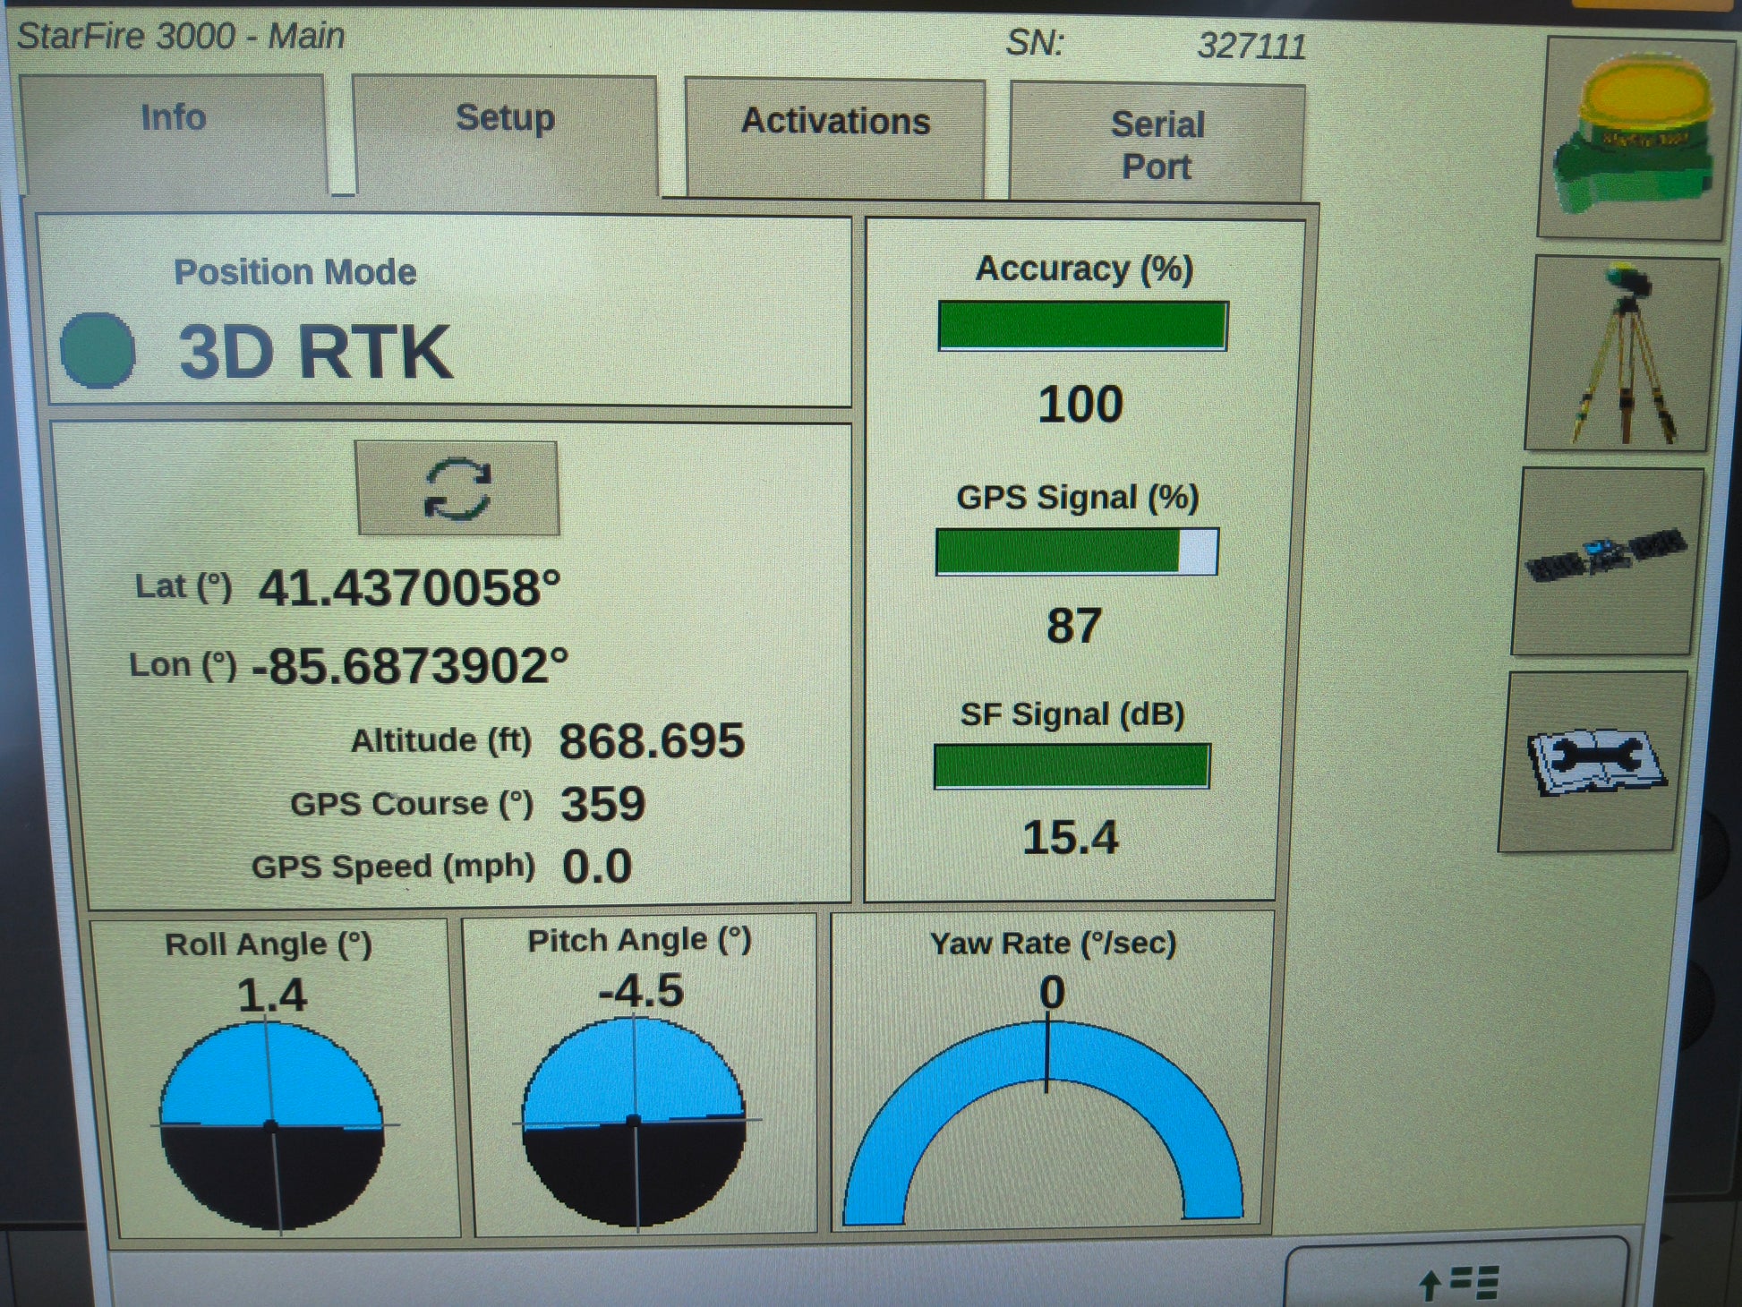The width and height of the screenshot is (1742, 1307).
Task: Open the RTK tripod base station icon
Action: point(1622,354)
